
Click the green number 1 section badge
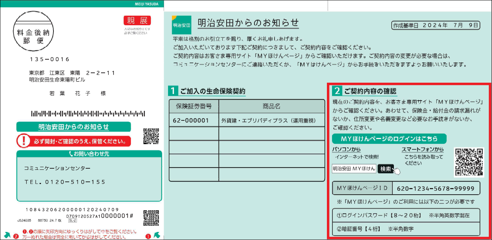click(173, 91)
